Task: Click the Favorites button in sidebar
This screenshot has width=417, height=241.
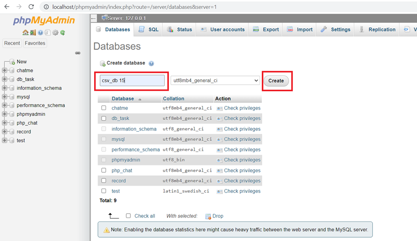Action: coord(35,43)
